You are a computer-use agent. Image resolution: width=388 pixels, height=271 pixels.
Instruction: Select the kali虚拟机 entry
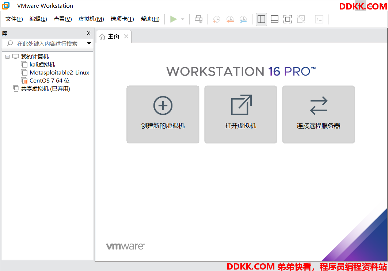[x=42, y=65]
